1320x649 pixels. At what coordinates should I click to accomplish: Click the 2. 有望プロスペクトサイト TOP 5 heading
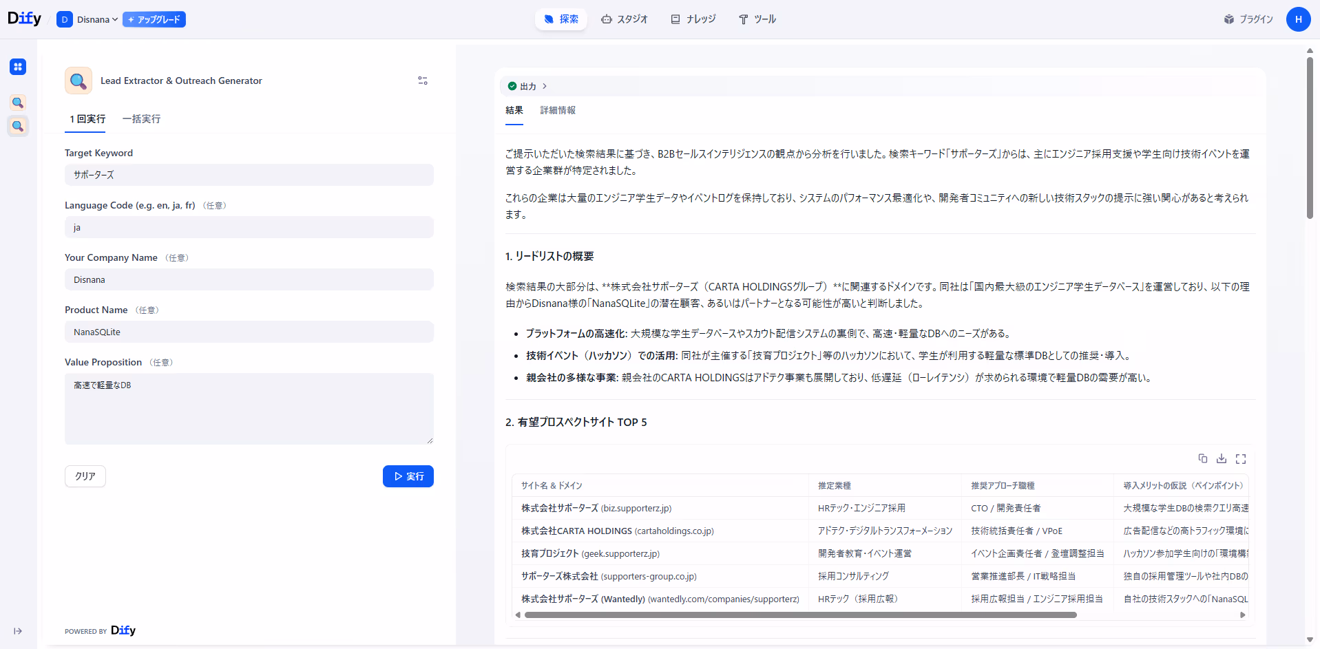tap(576, 422)
